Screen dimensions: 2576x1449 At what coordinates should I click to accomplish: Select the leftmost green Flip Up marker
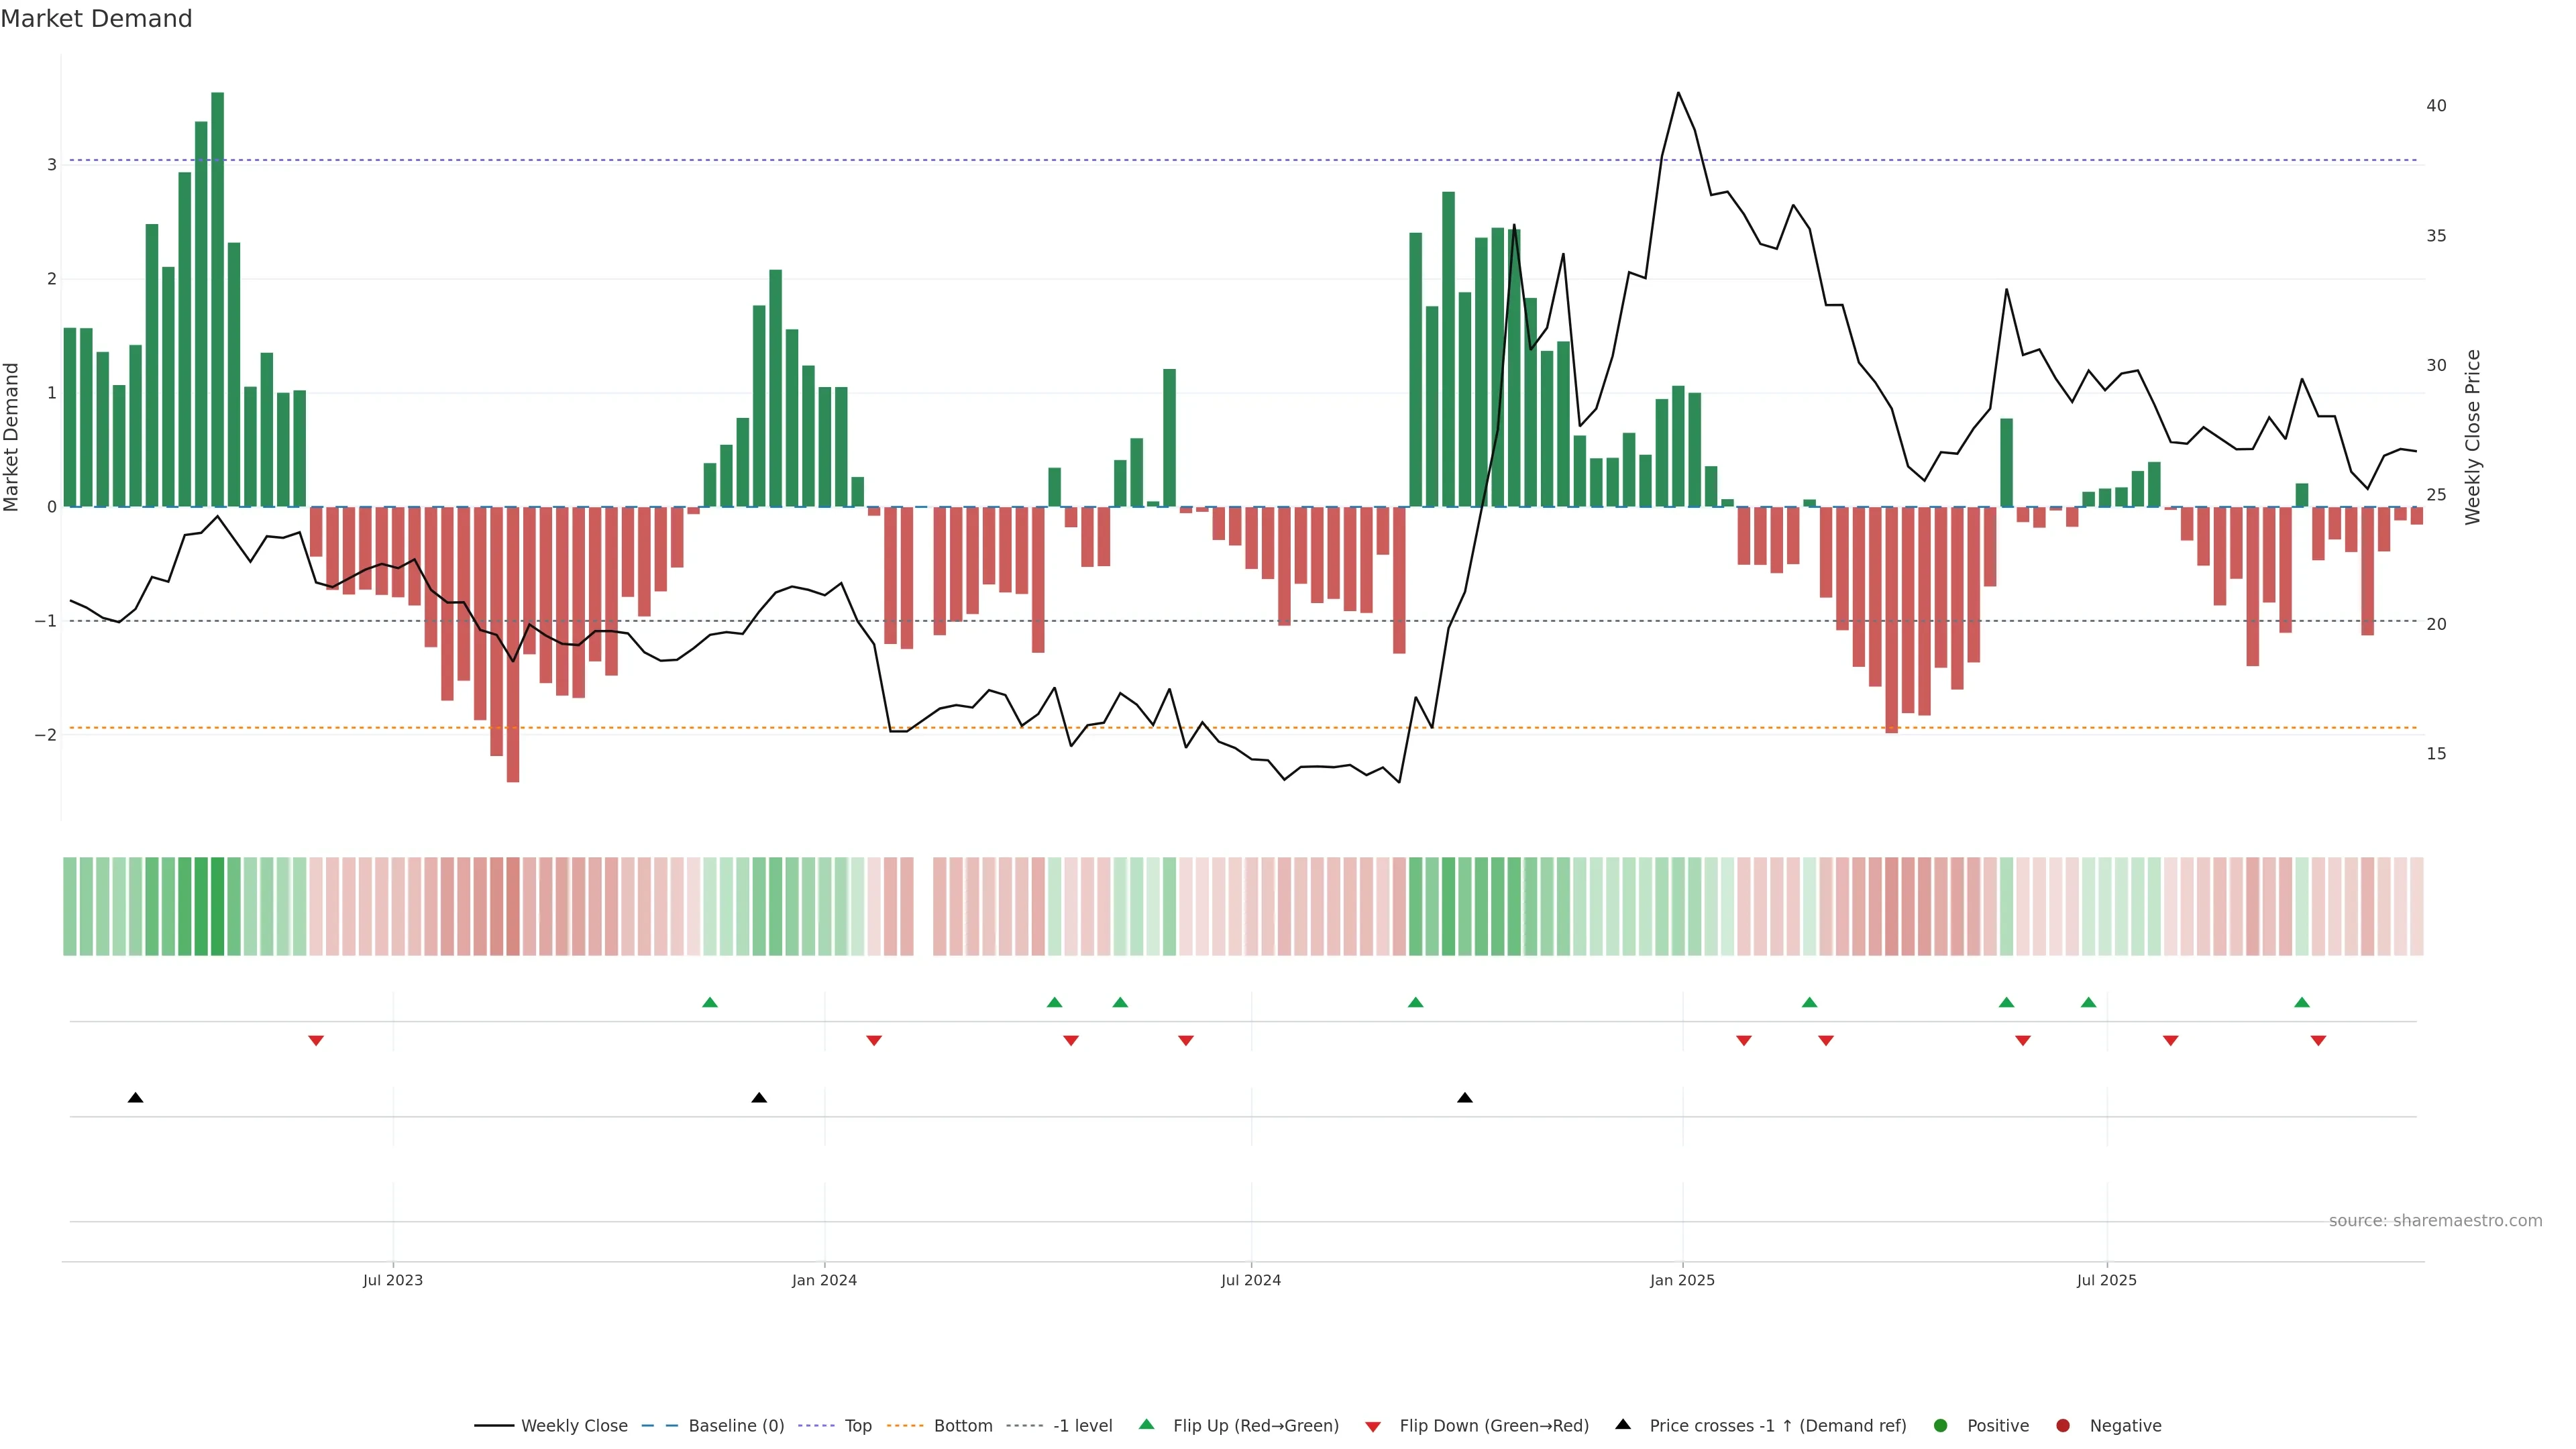(710, 1002)
